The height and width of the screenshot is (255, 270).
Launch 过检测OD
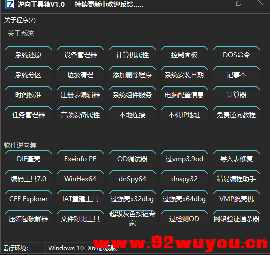click(184, 218)
